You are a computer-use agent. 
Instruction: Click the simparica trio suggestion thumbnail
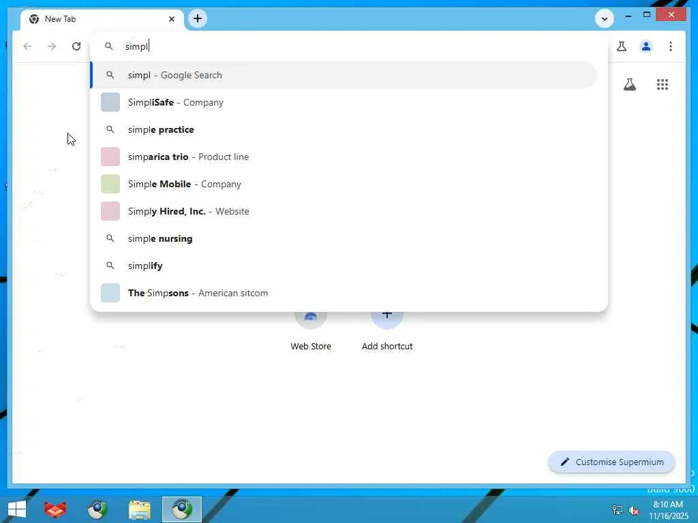click(x=110, y=157)
